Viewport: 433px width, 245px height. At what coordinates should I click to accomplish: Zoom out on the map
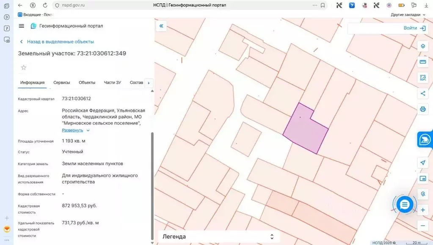[x=422, y=226]
